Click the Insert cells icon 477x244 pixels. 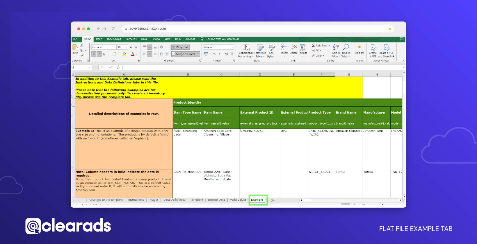[284, 47]
